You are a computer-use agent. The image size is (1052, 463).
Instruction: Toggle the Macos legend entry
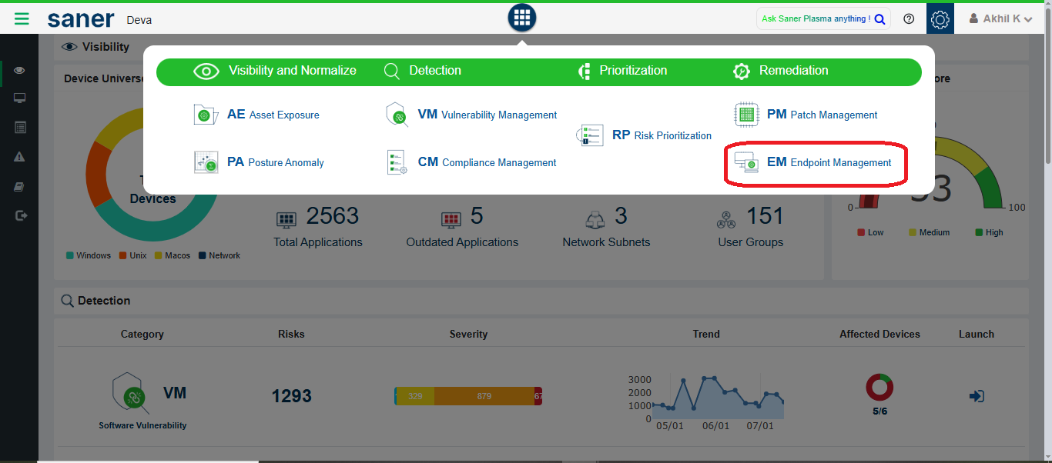coord(172,255)
